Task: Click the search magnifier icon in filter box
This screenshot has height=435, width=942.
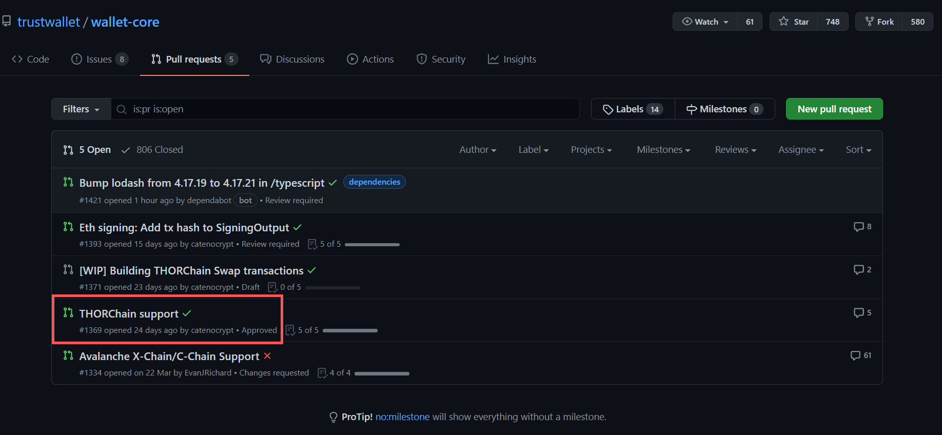Action: pos(122,109)
